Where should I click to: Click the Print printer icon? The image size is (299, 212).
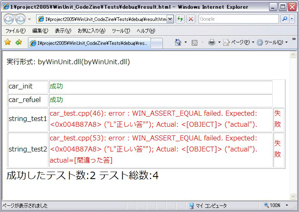point(212,42)
